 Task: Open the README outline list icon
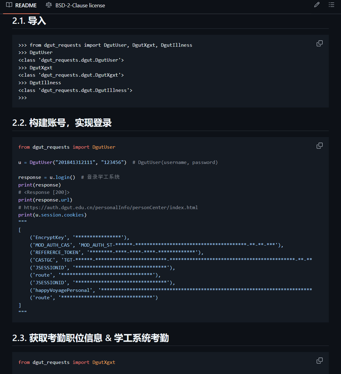pos(331,5)
